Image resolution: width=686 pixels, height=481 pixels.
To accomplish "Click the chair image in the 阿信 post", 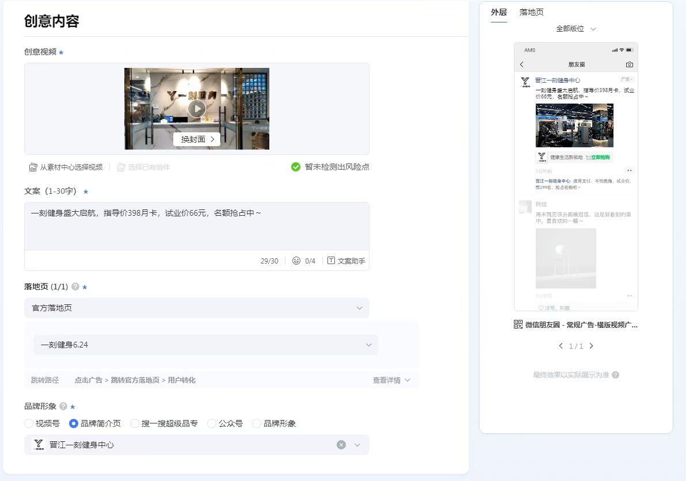I will click(x=566, y=258).
